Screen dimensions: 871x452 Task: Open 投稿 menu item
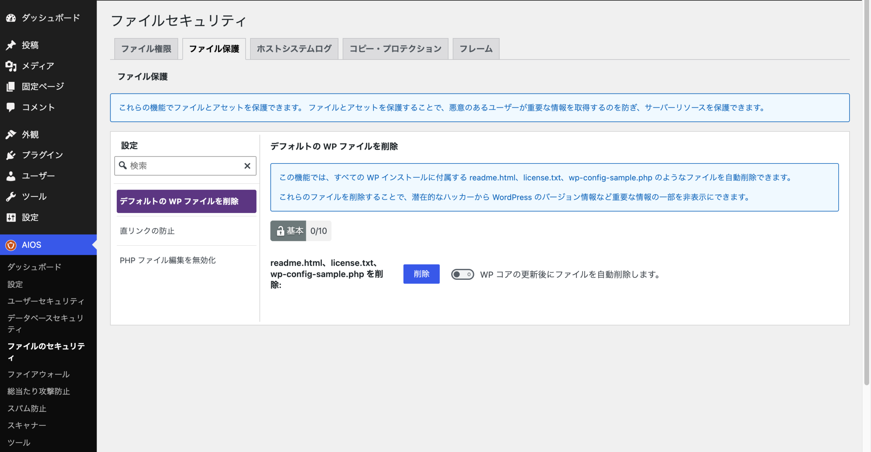(48, 45)
